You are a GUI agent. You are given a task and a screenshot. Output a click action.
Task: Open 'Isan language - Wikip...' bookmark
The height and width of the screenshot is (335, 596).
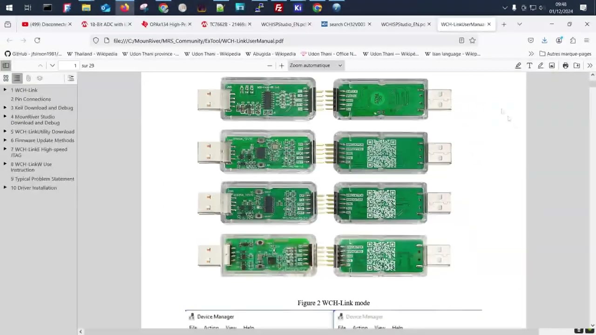(x=453, y=54)
